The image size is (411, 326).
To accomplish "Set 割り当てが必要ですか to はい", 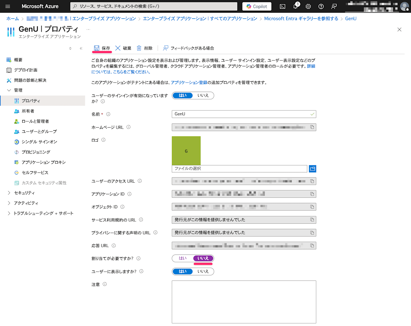I will click(183, 258).
